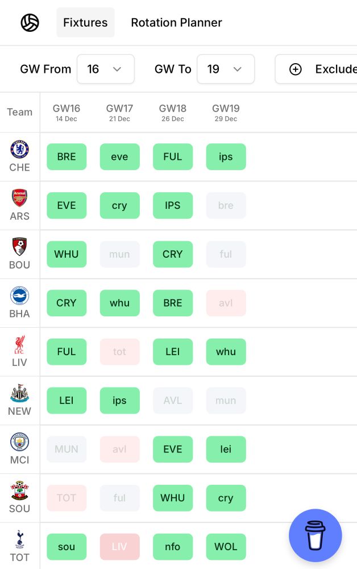Select the Arsenal club crest
The image size is (357, 569).
[x=19, y=198]
